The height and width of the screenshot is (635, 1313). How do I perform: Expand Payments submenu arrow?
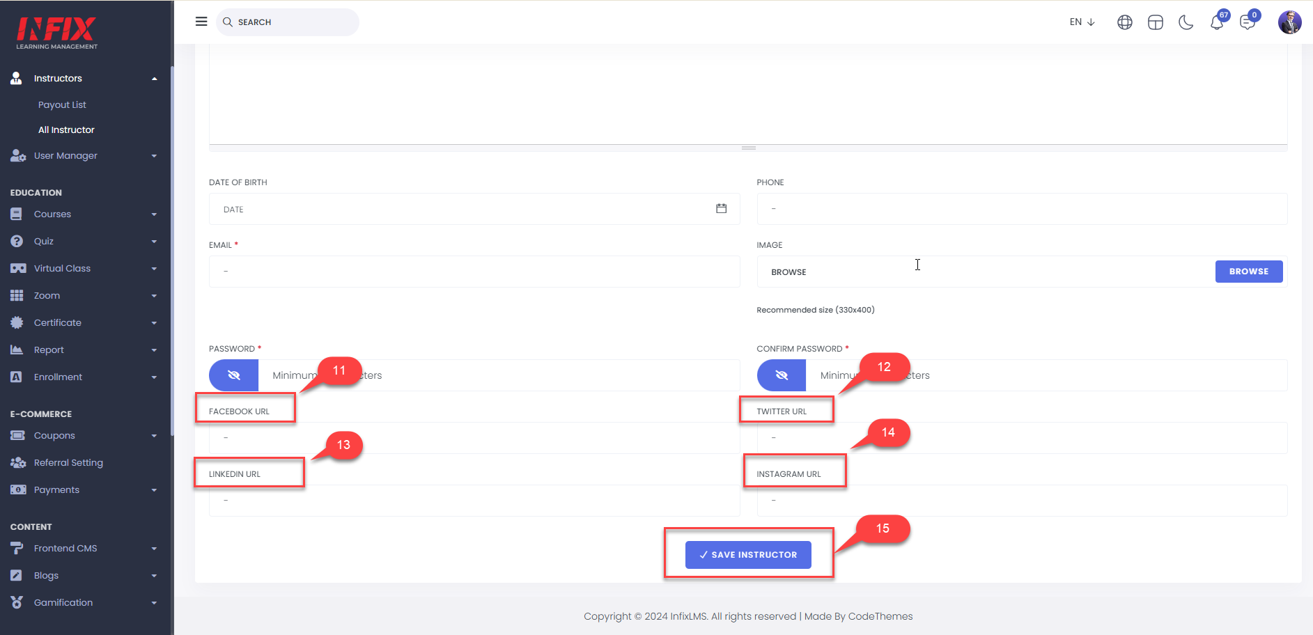coord(155,490)
